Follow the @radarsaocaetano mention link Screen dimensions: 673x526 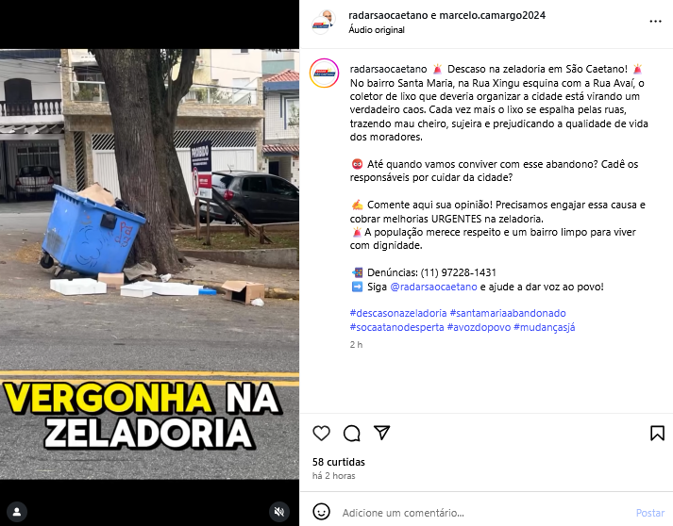(433, 287)
